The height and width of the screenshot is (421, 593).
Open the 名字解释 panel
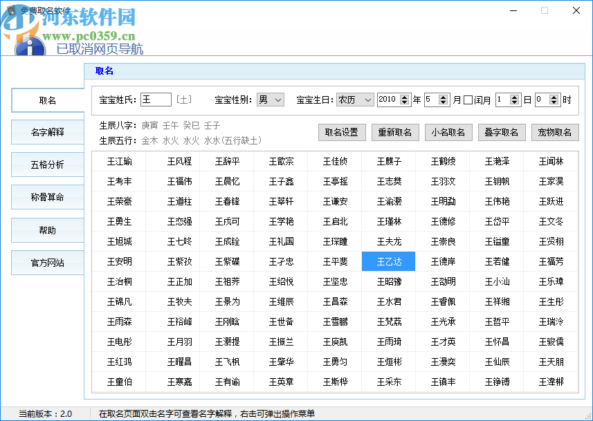[x=46, y=132]
